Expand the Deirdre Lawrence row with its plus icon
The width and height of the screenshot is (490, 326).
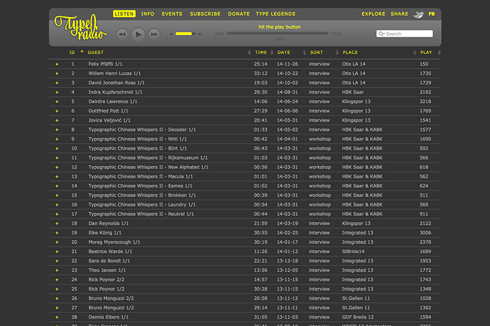pos(57,102)
